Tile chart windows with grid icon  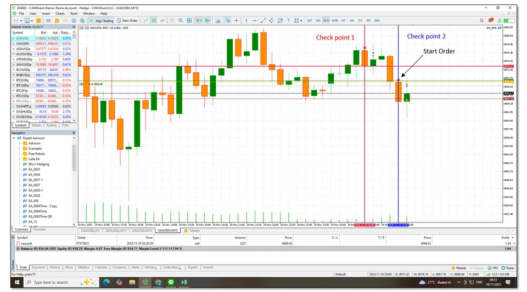point(189,20)
